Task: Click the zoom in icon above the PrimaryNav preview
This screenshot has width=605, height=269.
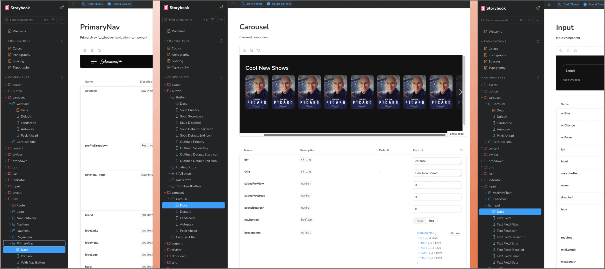Action: click(85, 51)
